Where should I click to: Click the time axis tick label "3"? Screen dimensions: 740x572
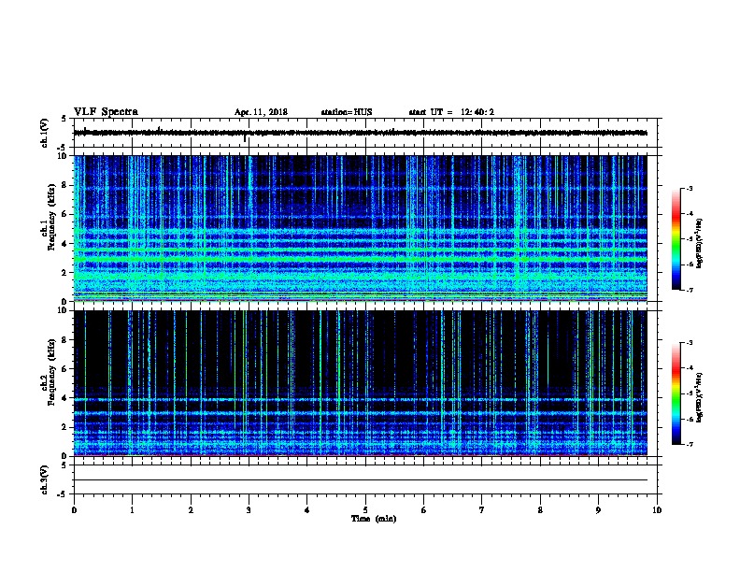pos(249,510)
